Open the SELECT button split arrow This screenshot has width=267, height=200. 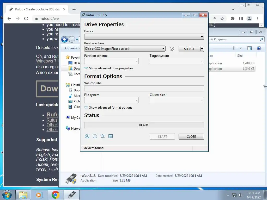pos(202,49)
